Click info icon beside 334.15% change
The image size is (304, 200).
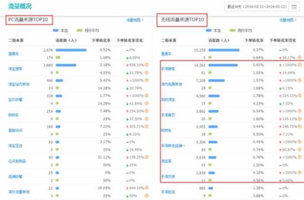300,96
